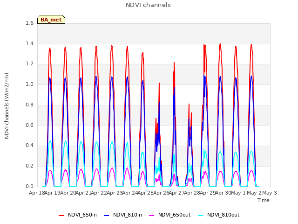Click magenta NDVI_650out legend swatch
Viewport: 298px width, 224px height.
152,215
